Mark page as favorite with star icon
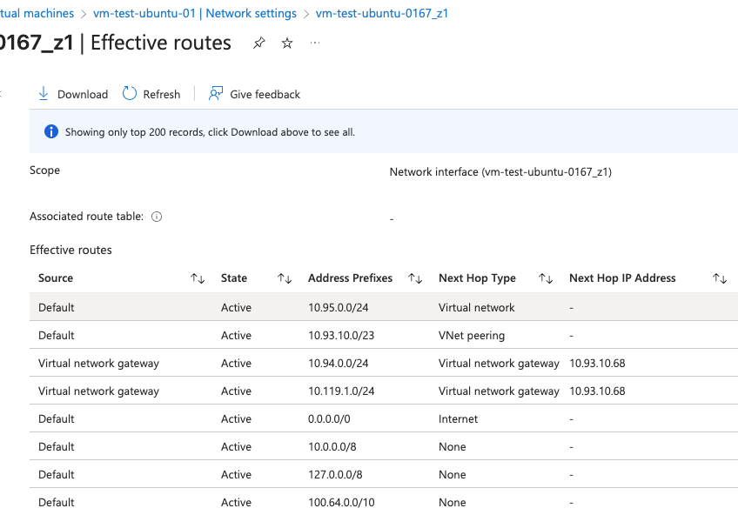 tap(287, 43)
